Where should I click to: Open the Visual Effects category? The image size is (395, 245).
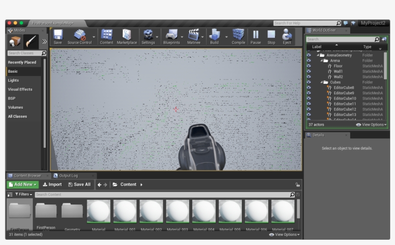point(20,90)
